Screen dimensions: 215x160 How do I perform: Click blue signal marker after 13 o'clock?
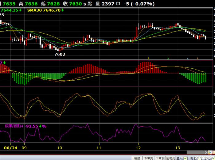pos(188,59)
